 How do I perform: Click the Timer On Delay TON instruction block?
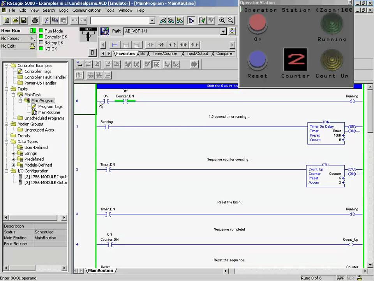326,133
